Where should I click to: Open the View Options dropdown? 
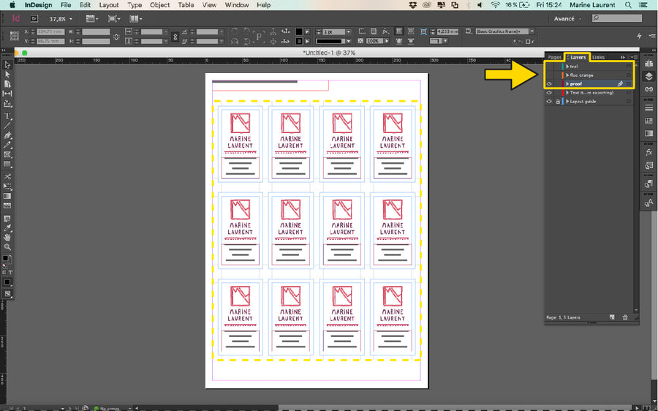pos(91,19)
